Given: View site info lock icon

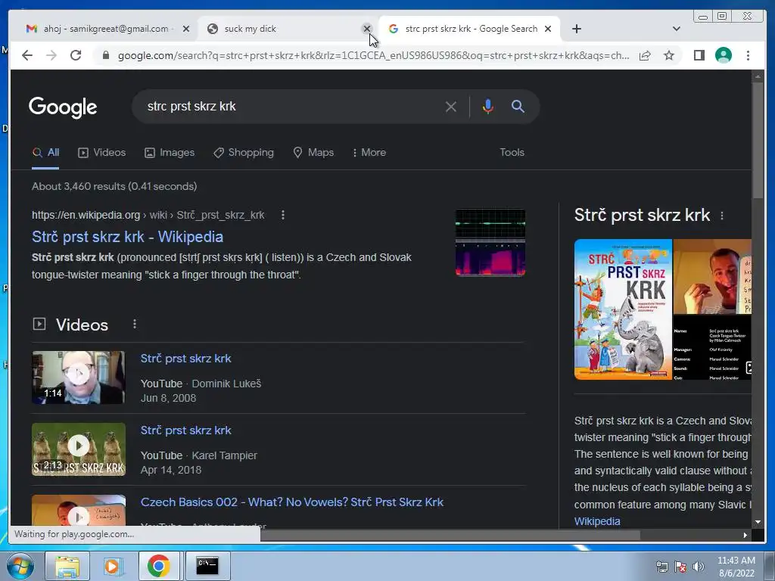Looking at the screenshot, I should pos(105,55).
